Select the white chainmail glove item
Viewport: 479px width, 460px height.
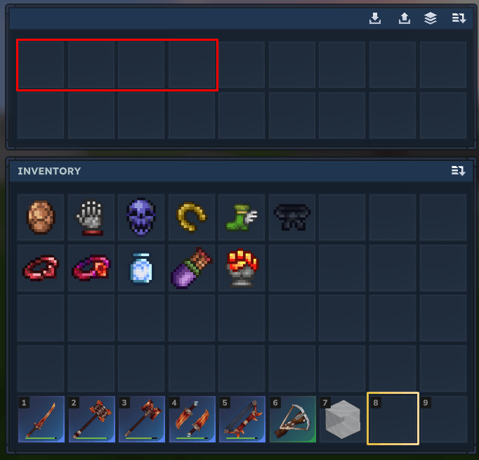(91, 218)
